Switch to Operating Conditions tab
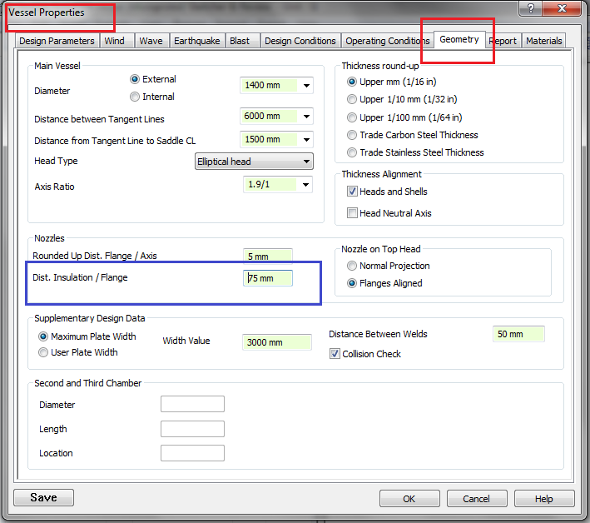Viewport: 590px width, 523px height. coord(387,41)
